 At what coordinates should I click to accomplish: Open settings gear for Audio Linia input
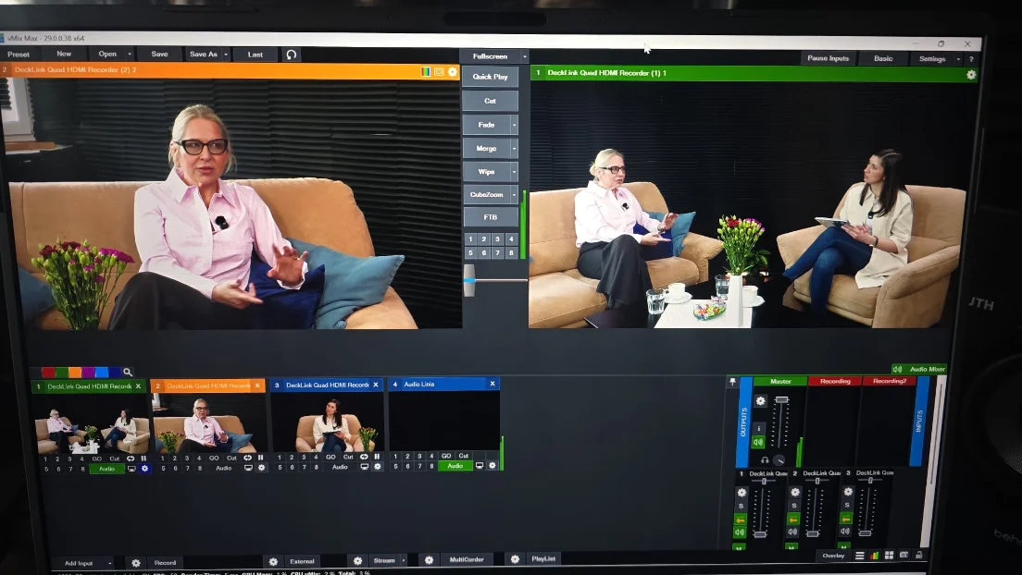(492, 466)
